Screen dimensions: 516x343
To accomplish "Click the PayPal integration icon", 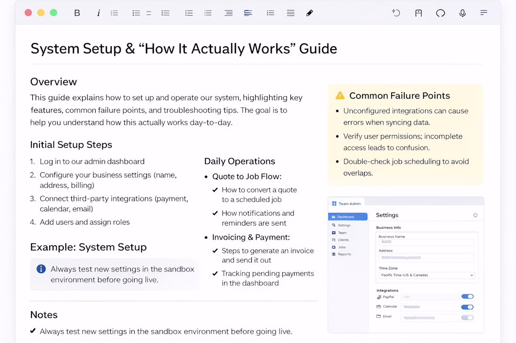I will click(379, 297).
